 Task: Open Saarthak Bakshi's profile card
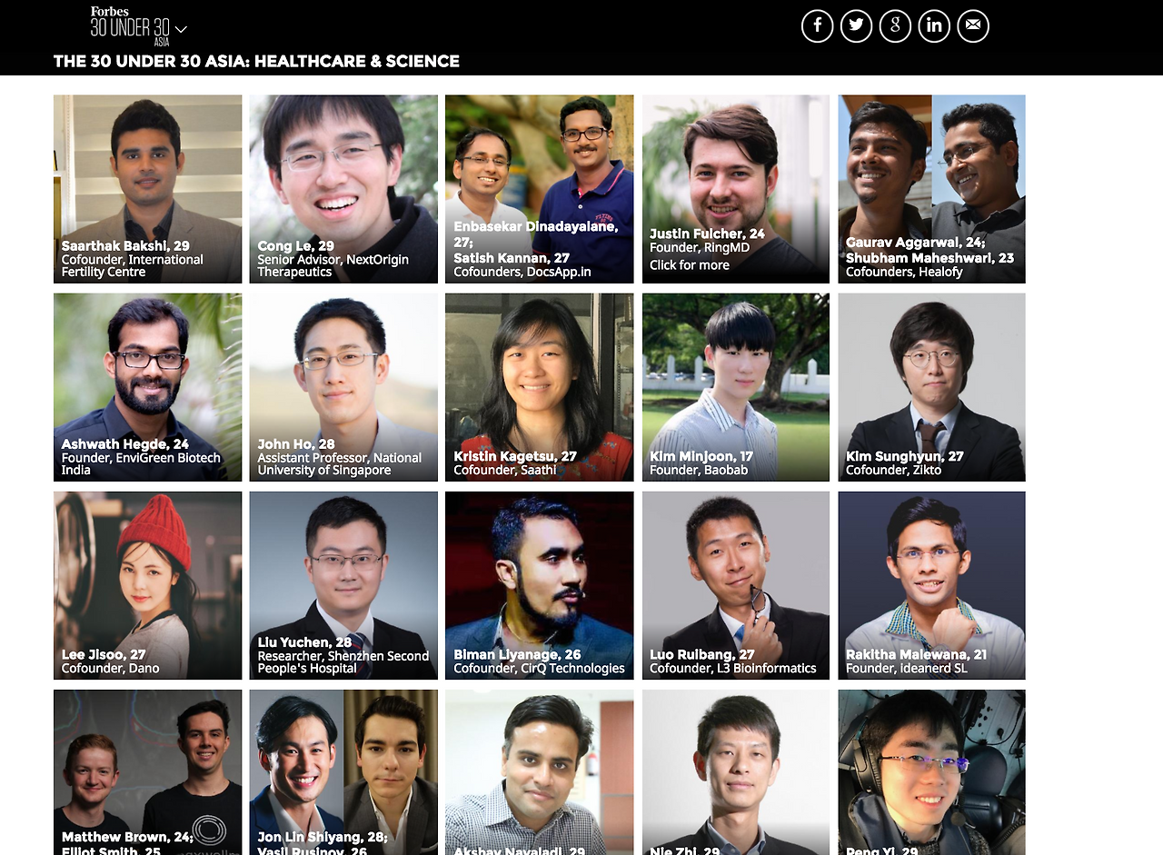pyautogui.click(x=148, y=189)
